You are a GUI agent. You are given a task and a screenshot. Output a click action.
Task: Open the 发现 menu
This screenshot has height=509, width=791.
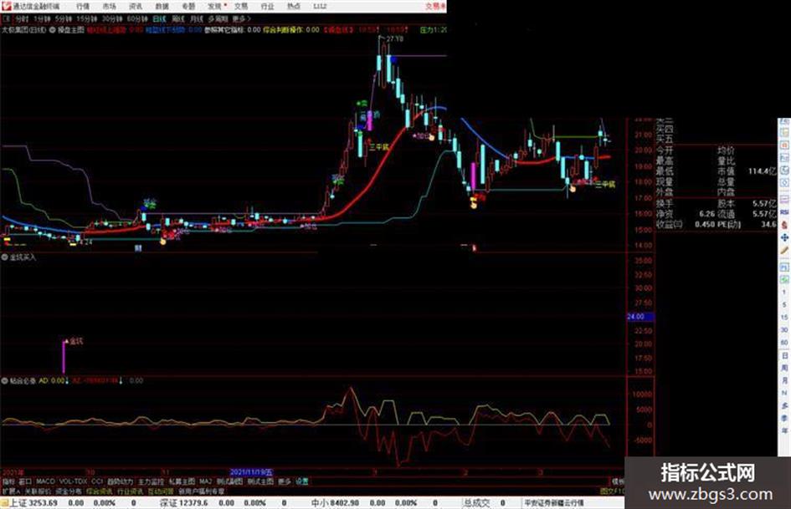pos(215,6)
